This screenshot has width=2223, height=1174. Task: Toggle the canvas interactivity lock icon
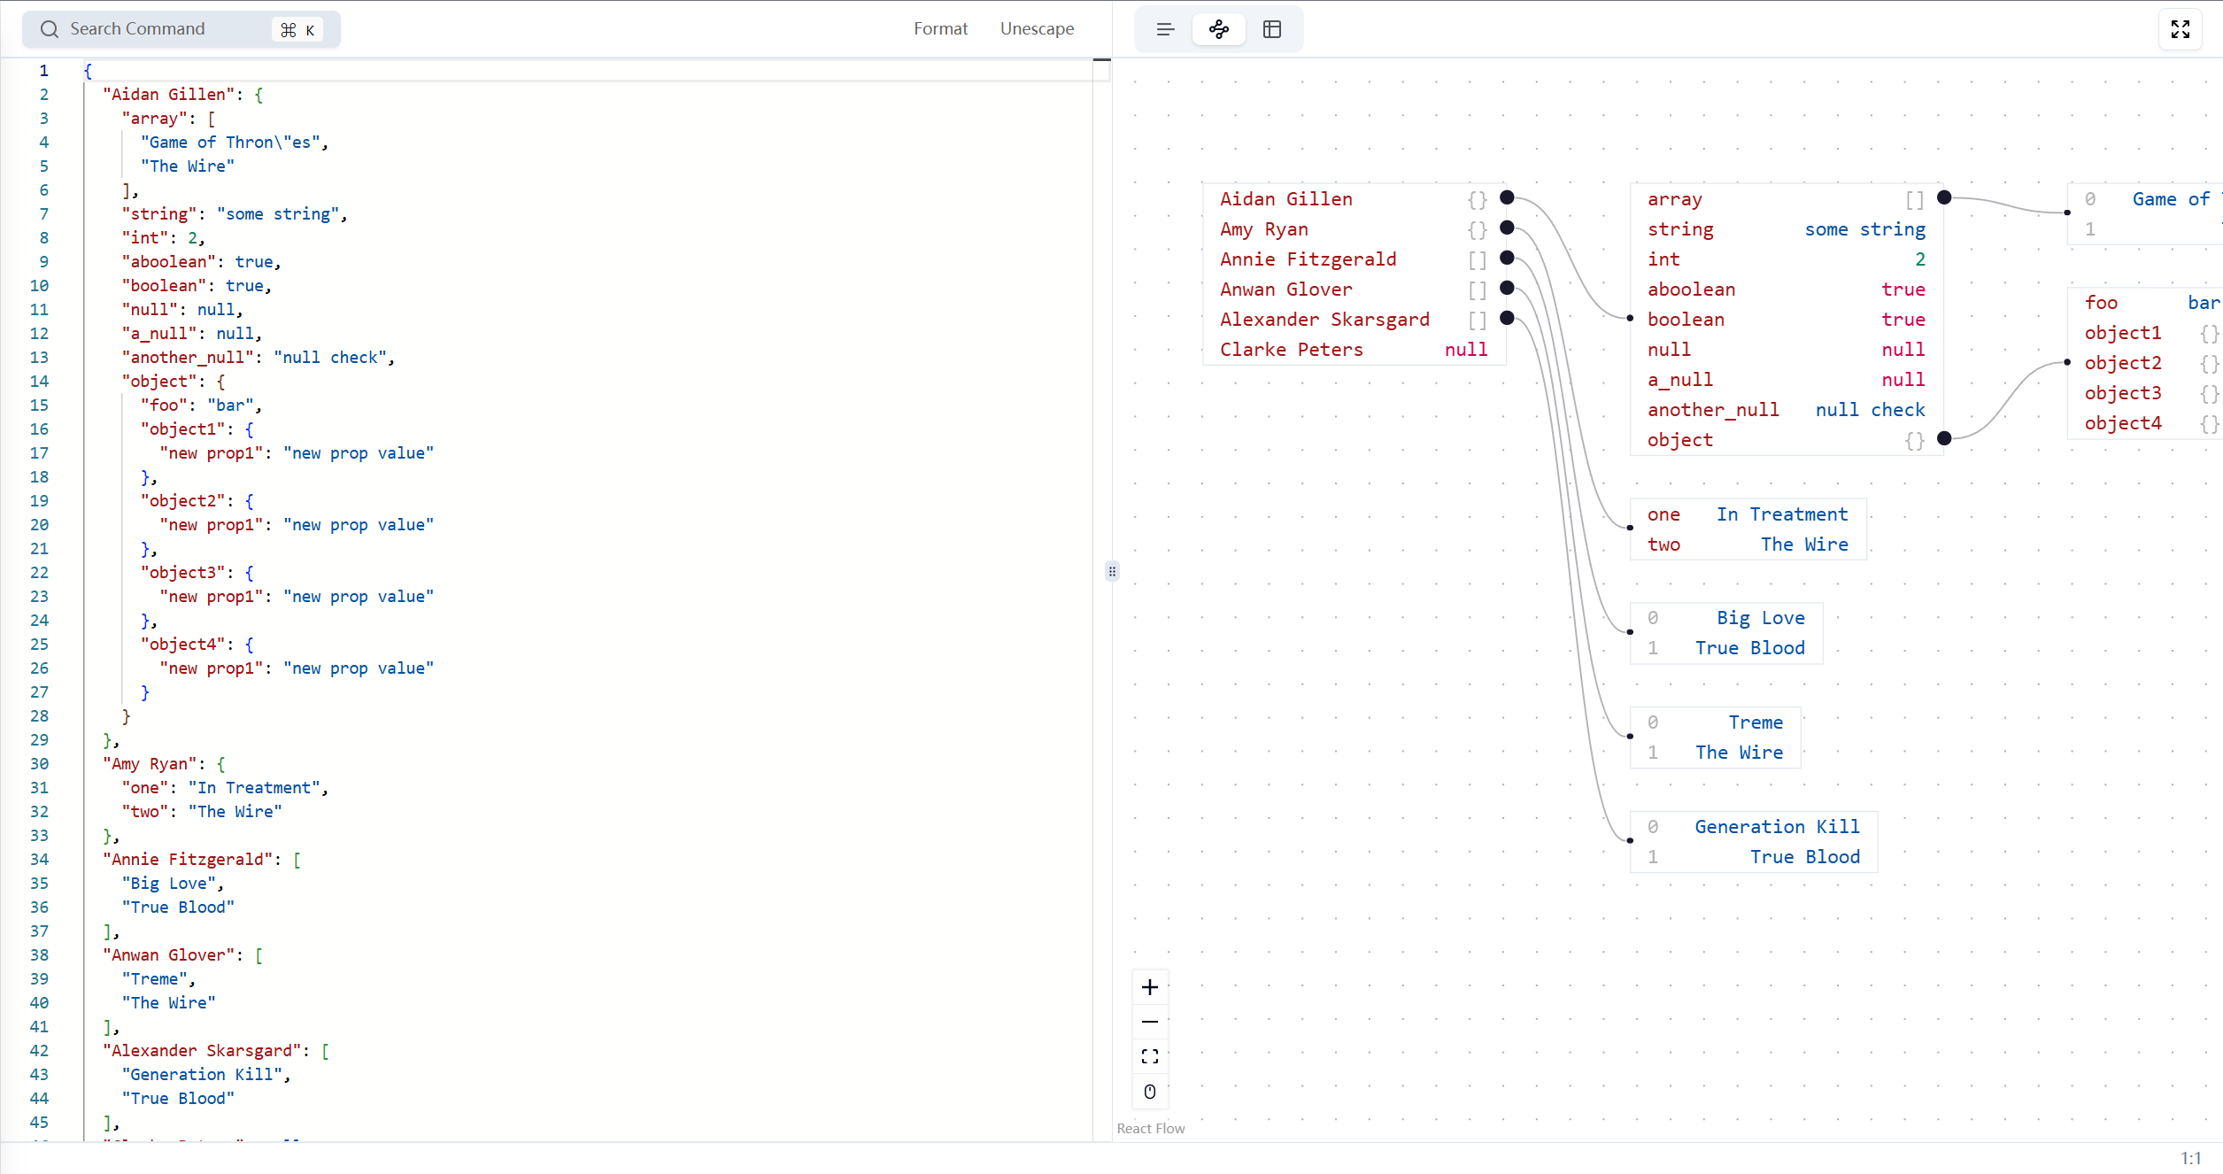pyautogui.click(x=1150, y=1092)
